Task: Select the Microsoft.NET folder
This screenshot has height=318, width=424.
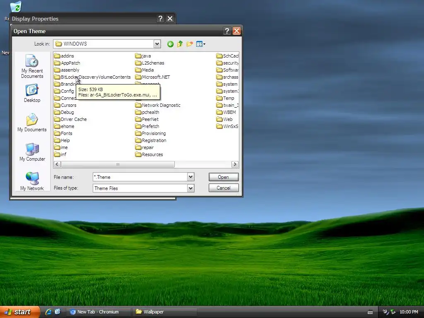Action: click(153, 77)
